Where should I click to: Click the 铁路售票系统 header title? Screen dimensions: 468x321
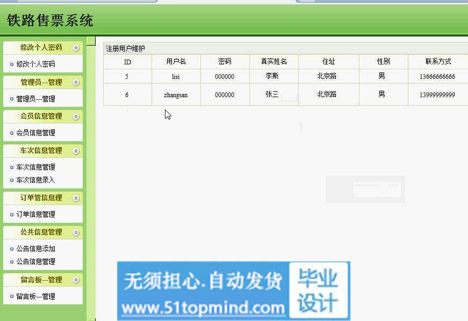(x=50, y=20)
